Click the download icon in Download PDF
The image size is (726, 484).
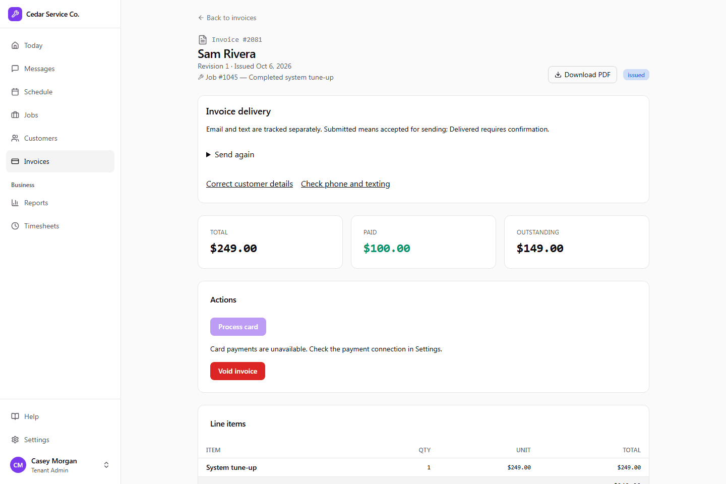pyautogui.click(x=558, y=75)
